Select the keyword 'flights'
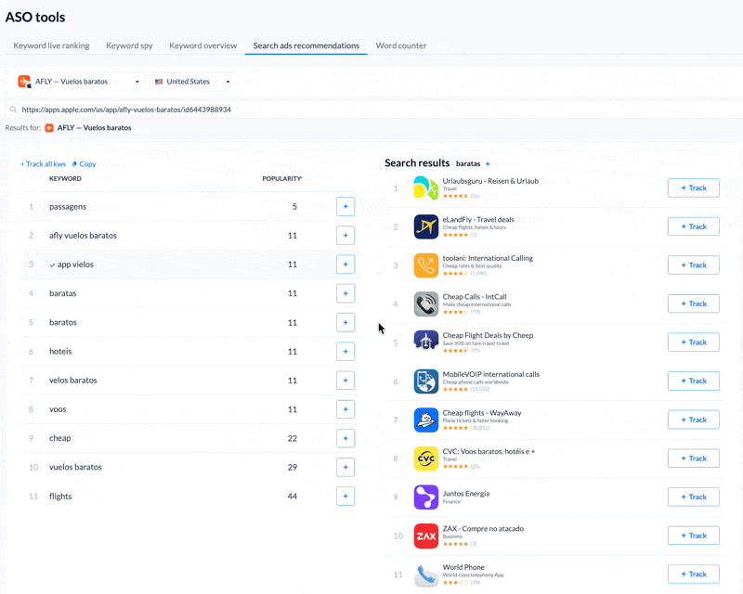This screenshot has height=594, width=743. (60, 496)
